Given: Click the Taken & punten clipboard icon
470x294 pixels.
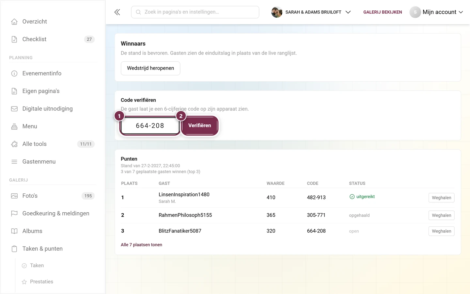Looking at the screenshot, I should [x=14, y=249].
